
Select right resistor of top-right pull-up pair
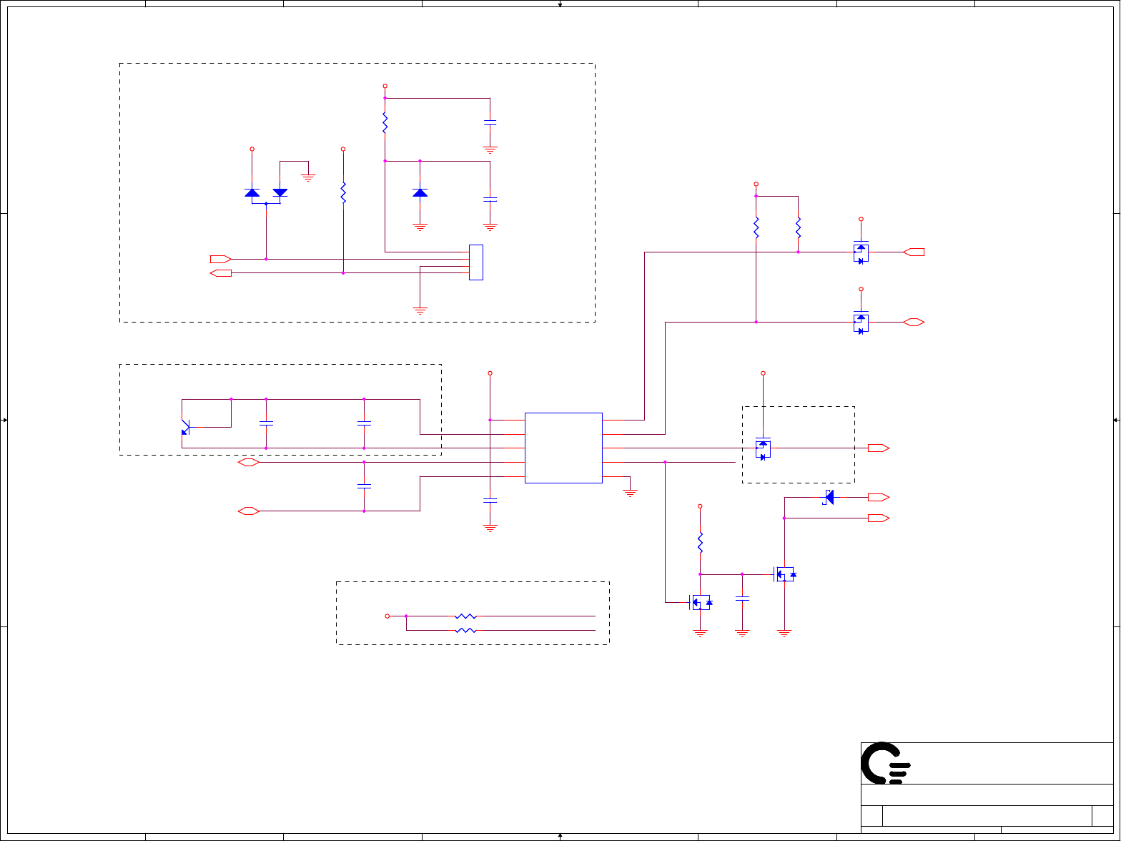coord(799,227)
